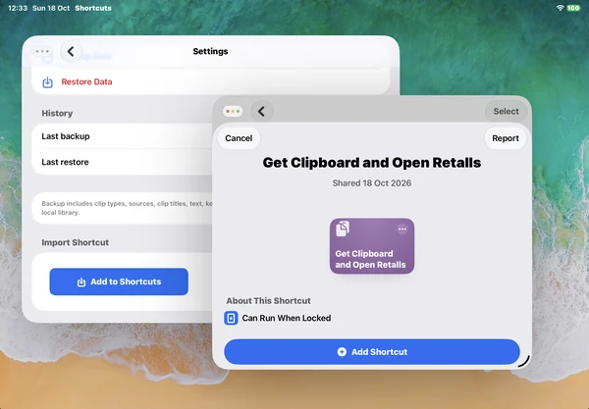Open the purple Get Clipboard shortcut card
Viewport: 589px width, 409px height.
372,246
